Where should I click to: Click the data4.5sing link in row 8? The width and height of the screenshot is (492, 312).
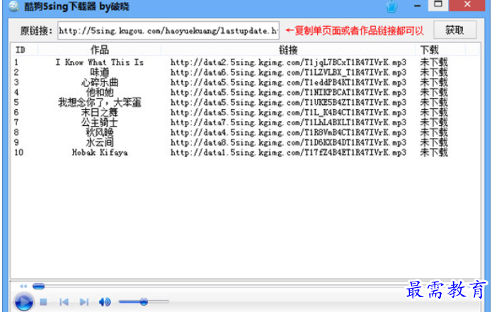pos(288,132)
